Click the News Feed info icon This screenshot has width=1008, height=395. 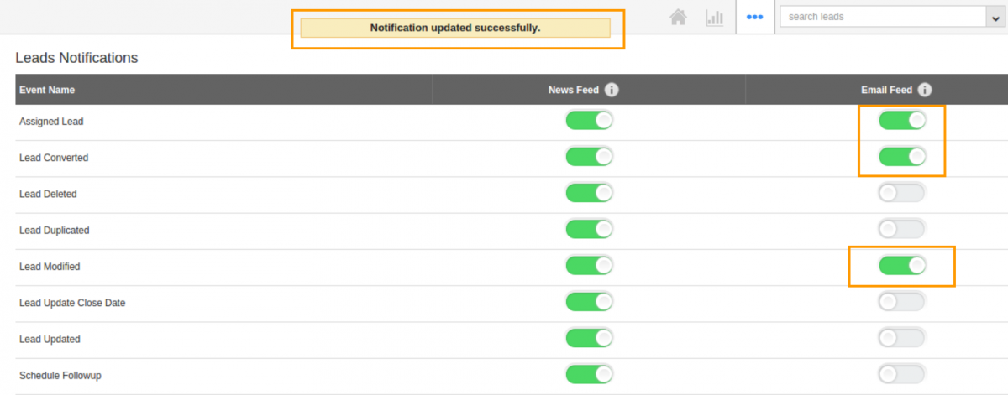[x=612, y=90]
